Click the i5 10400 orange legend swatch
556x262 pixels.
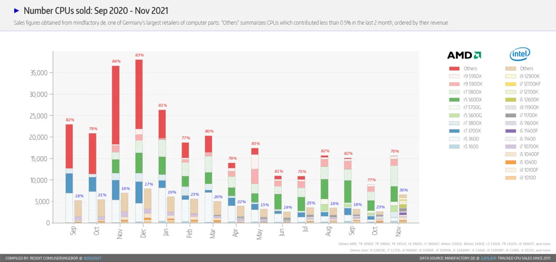pyautogui.click(x=510, y=162)
